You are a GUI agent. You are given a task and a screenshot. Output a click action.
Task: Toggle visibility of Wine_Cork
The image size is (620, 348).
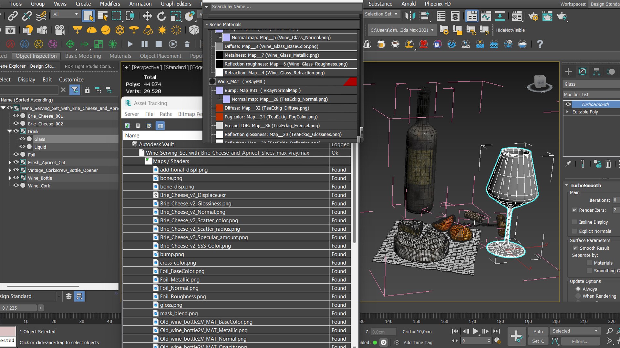15,185
